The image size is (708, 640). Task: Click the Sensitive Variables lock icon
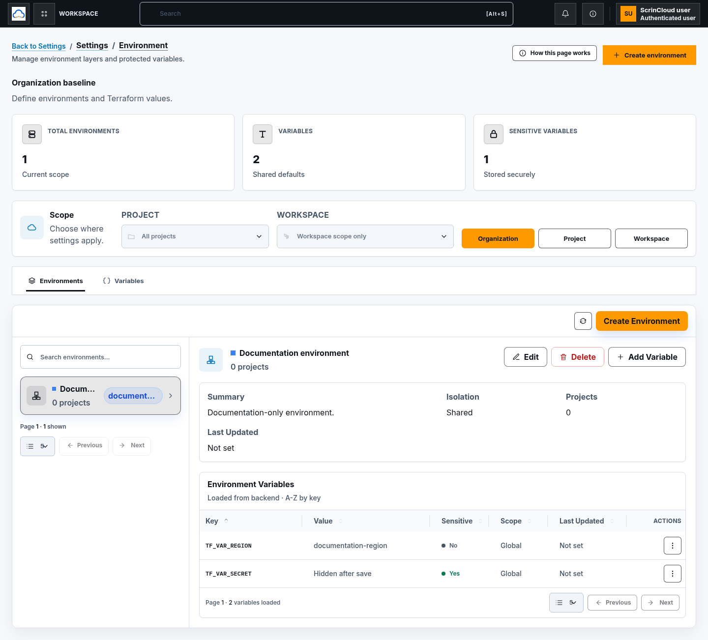tap(494, 134)
